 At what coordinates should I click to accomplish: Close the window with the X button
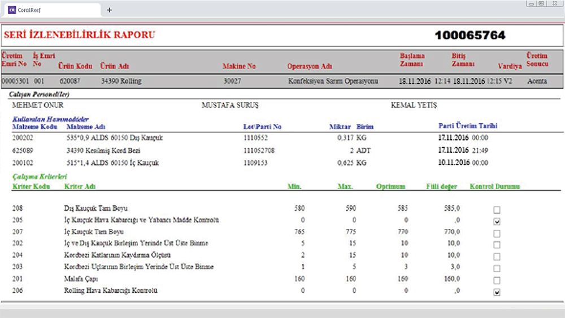coord(555,4)
